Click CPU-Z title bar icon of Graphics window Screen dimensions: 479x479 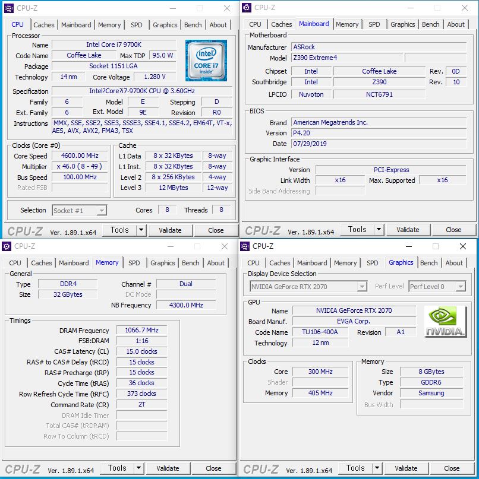(x=245, y=246)
